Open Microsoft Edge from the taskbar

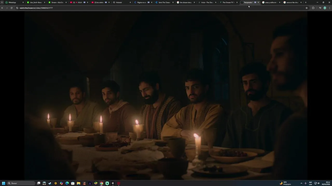[67, 183]
